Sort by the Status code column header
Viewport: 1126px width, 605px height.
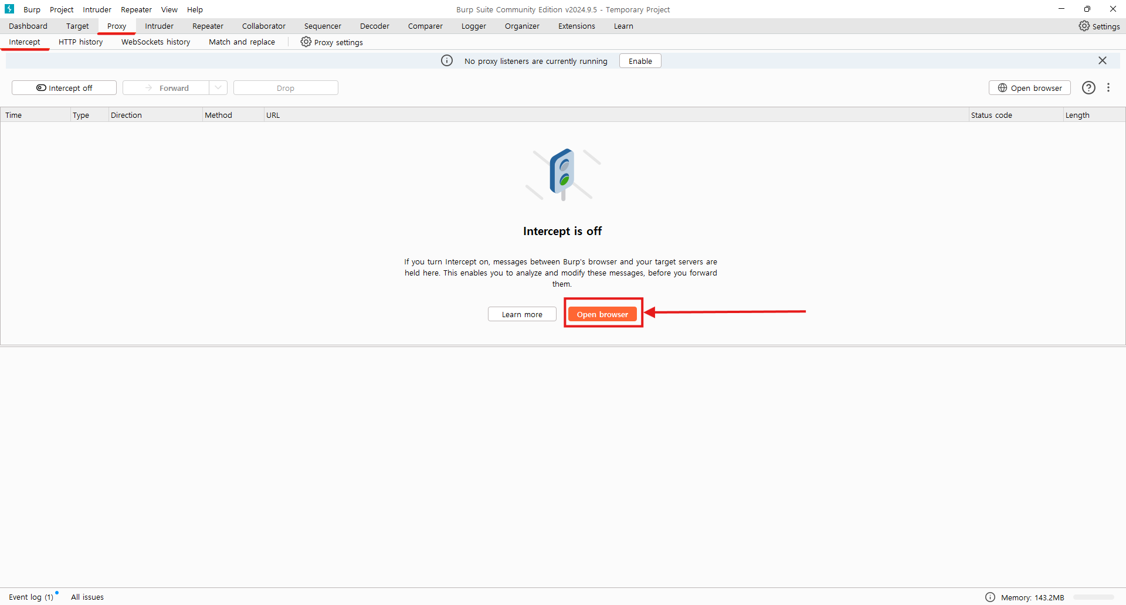[1016, 115]
